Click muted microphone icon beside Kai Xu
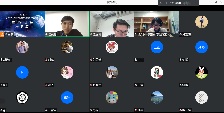 (181, 110)
